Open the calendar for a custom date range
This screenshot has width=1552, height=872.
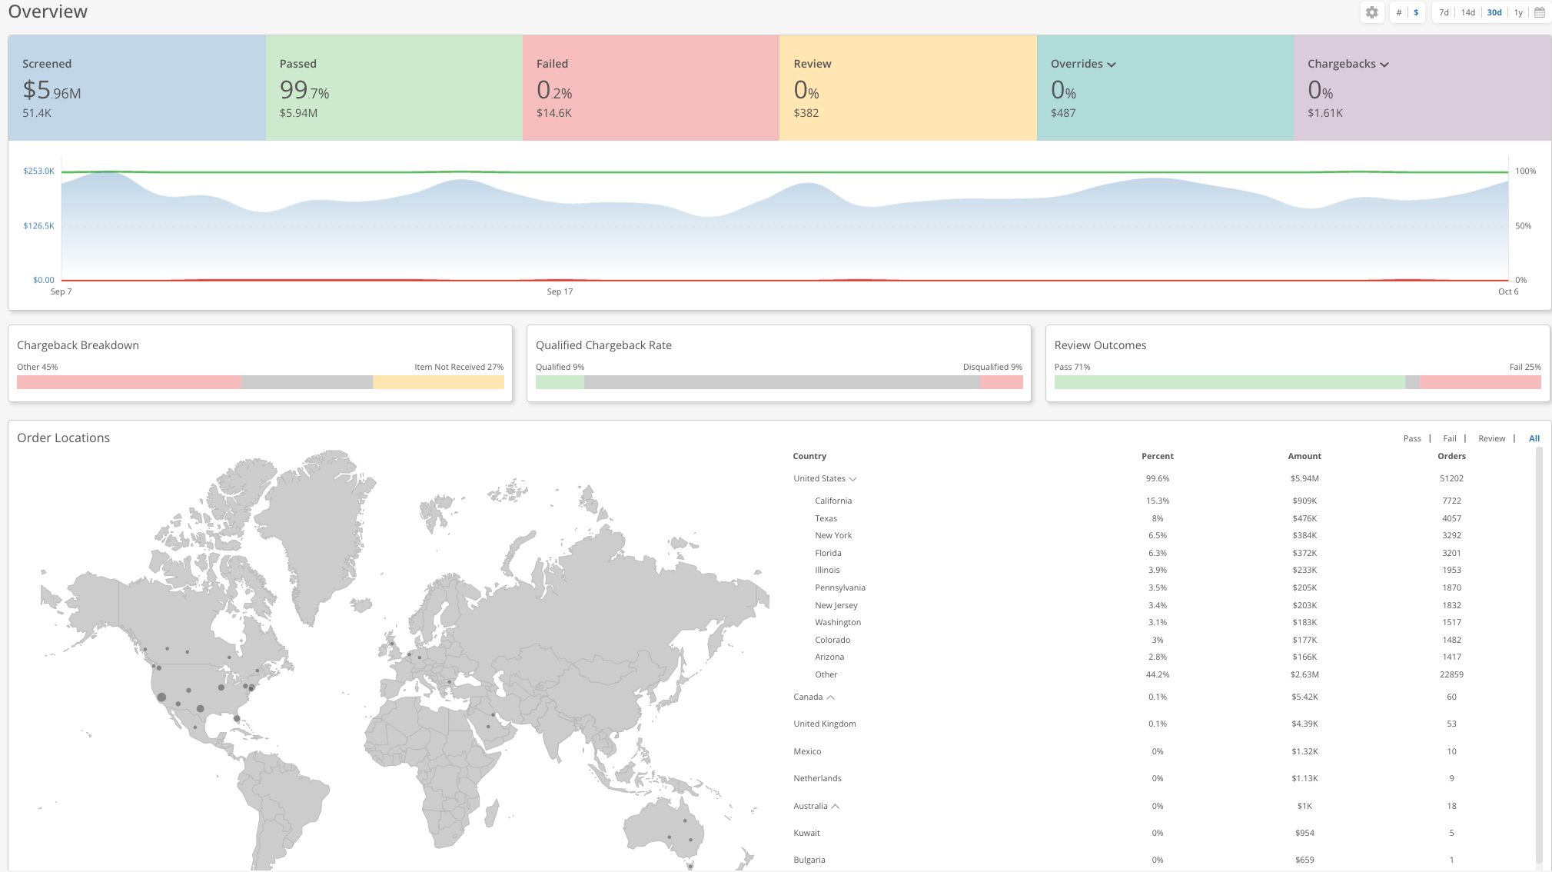click(x=1539, y=12)
